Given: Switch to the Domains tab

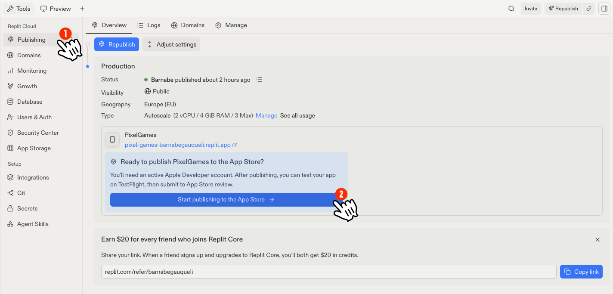Looking at the screenshot, I should [188, 25].
